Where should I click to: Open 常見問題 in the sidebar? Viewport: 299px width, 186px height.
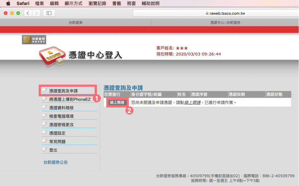(57, 142)
